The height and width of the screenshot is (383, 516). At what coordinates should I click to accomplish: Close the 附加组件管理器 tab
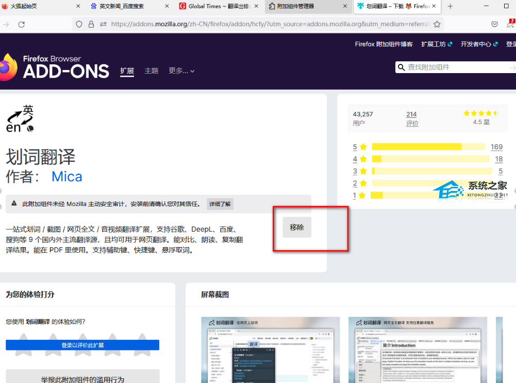point(345,6)
